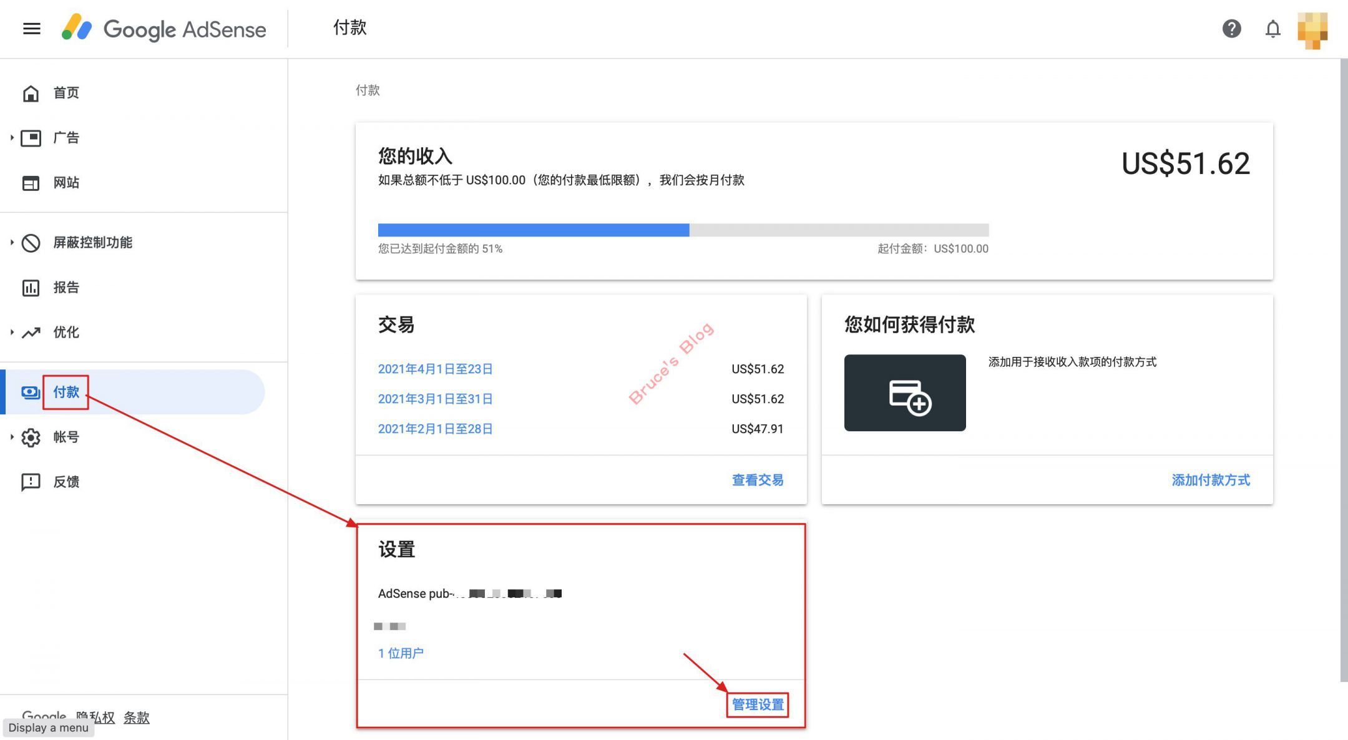Click the 您的收入 heading
The height and width of the screenshot is (740, 1348).
click(x=415, y=155)
